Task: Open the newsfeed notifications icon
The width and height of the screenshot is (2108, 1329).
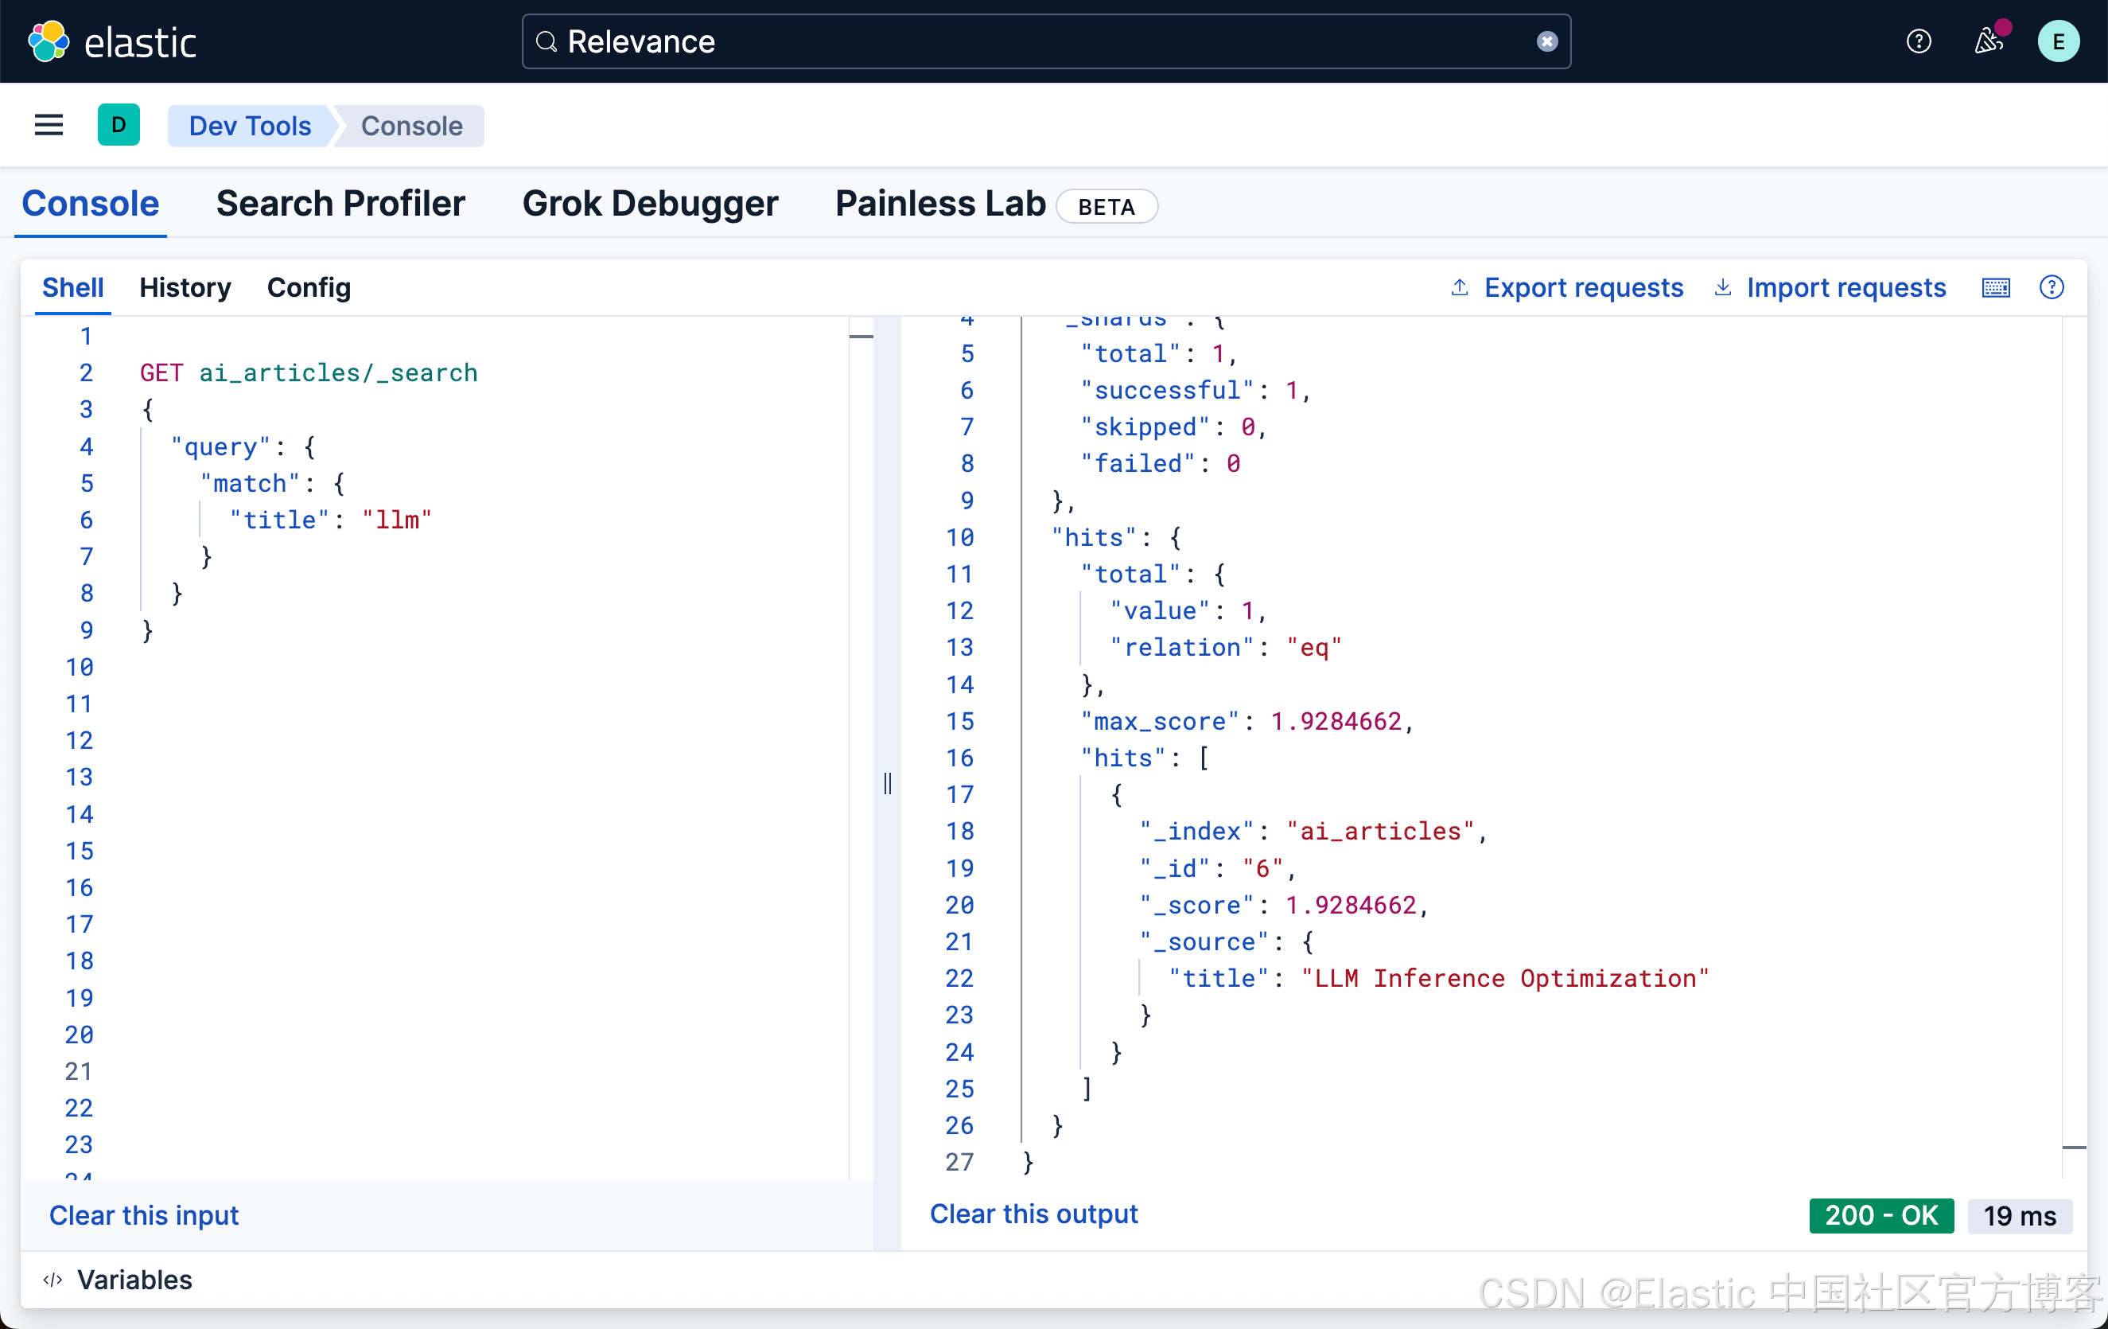Action: click(1988, 41)
